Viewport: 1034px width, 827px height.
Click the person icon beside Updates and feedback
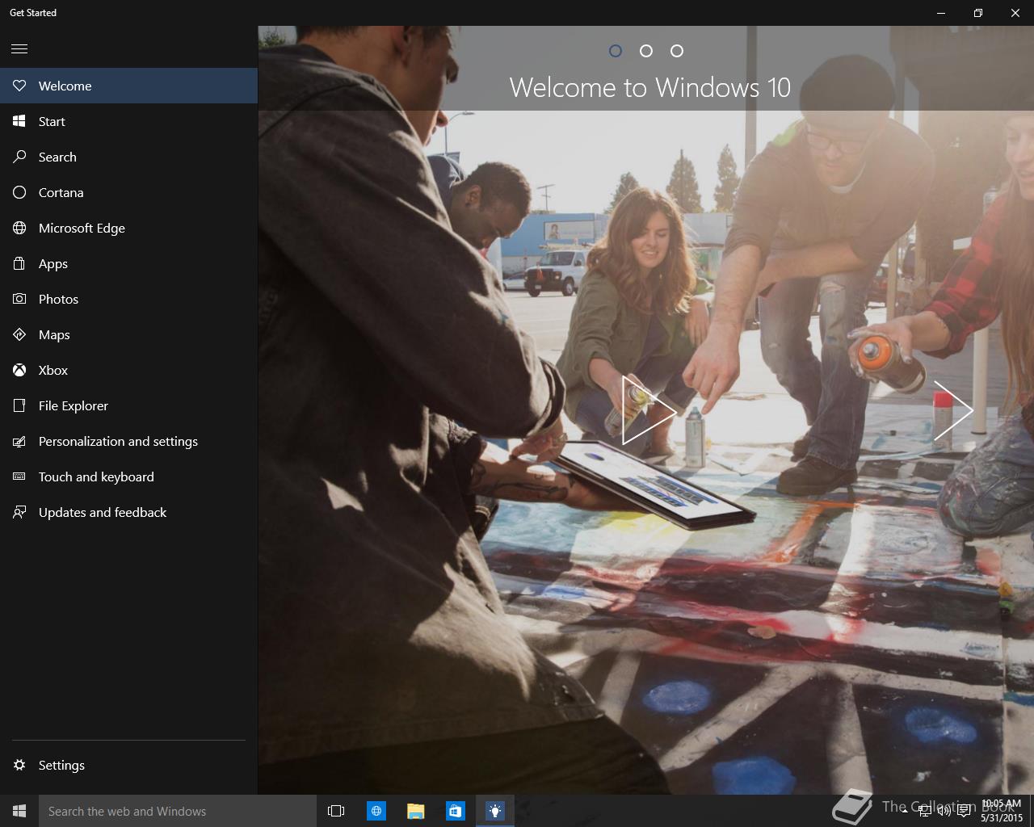click(x=19, y=512)
